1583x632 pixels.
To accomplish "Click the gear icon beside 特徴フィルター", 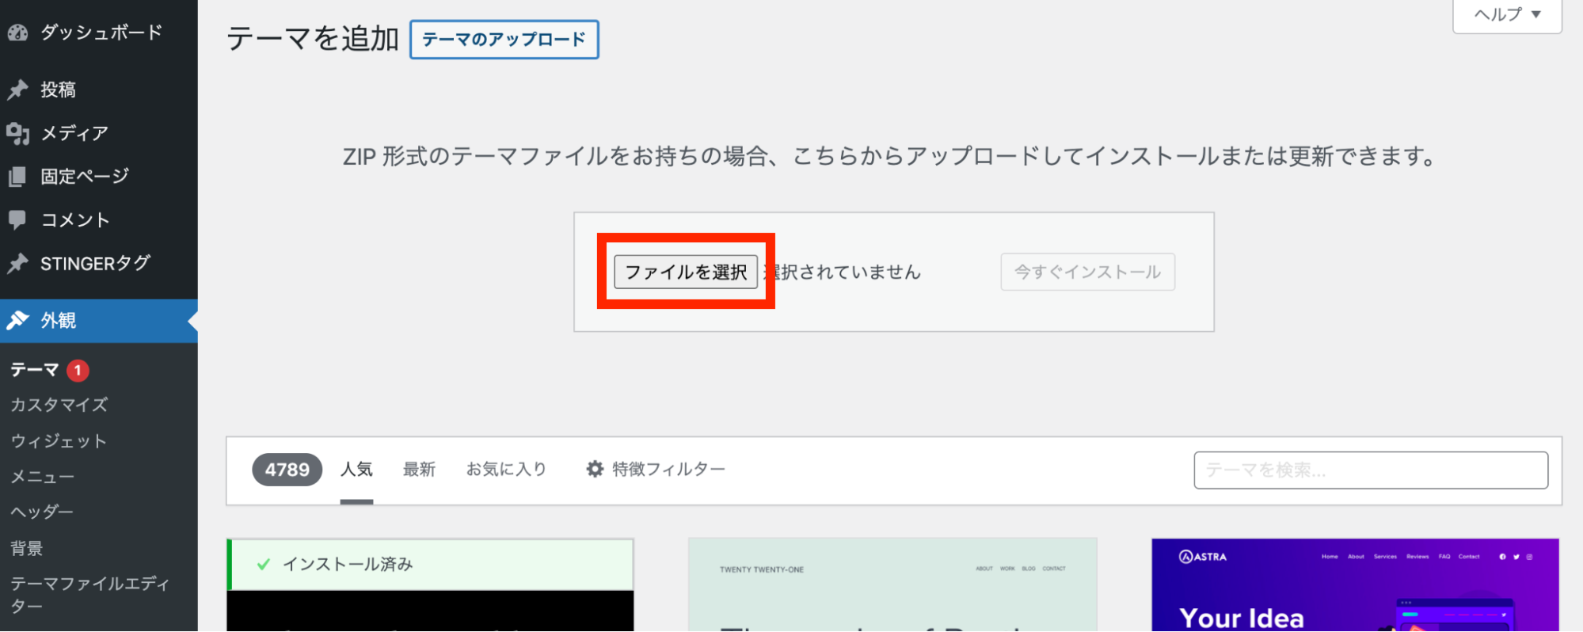I will point(595,470).
